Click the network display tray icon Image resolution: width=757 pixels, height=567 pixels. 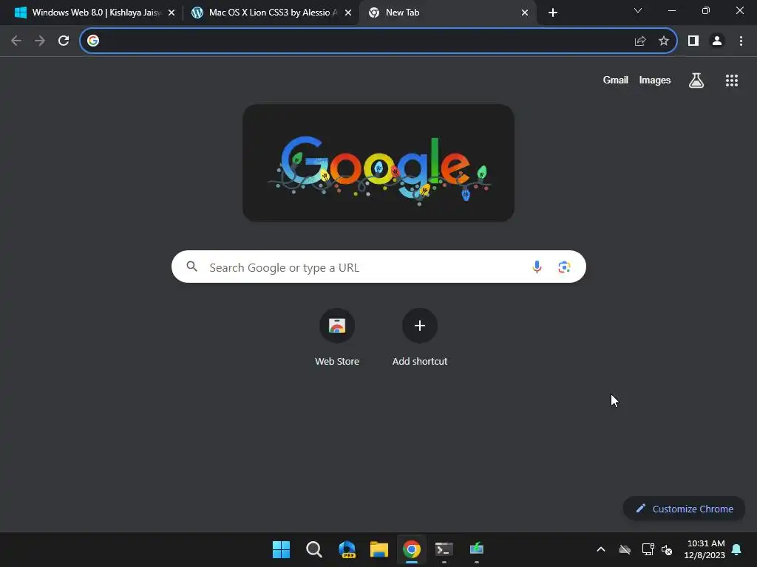pos(648,549)
